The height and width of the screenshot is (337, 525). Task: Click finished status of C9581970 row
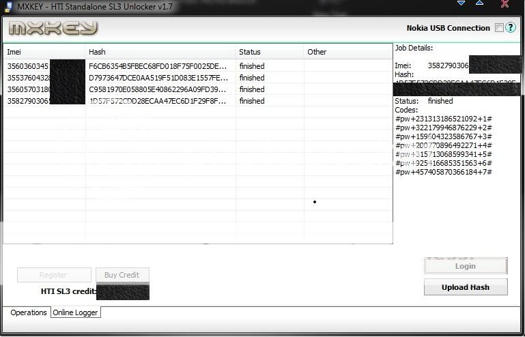click(252, 89)
